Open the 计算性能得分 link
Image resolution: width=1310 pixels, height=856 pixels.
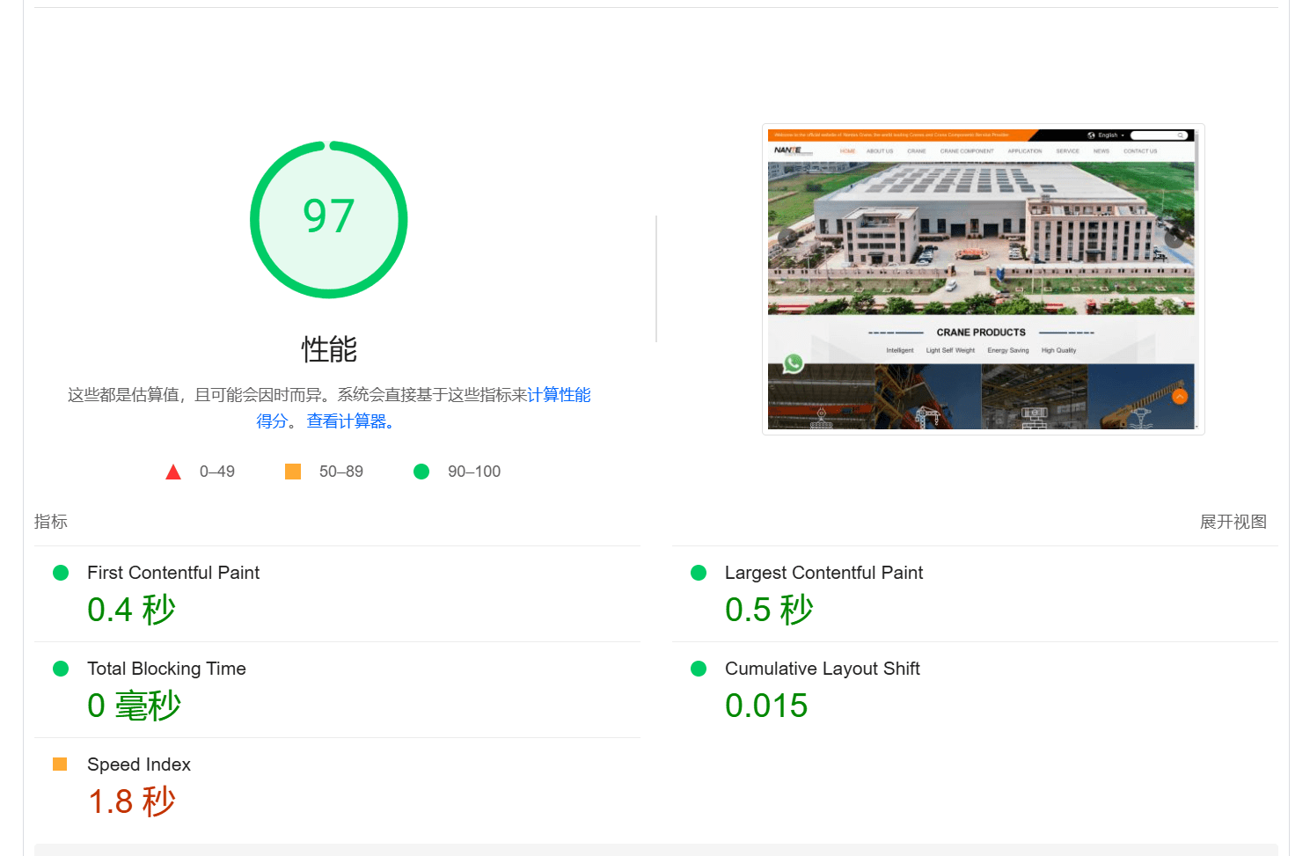[x=559, y=395]
